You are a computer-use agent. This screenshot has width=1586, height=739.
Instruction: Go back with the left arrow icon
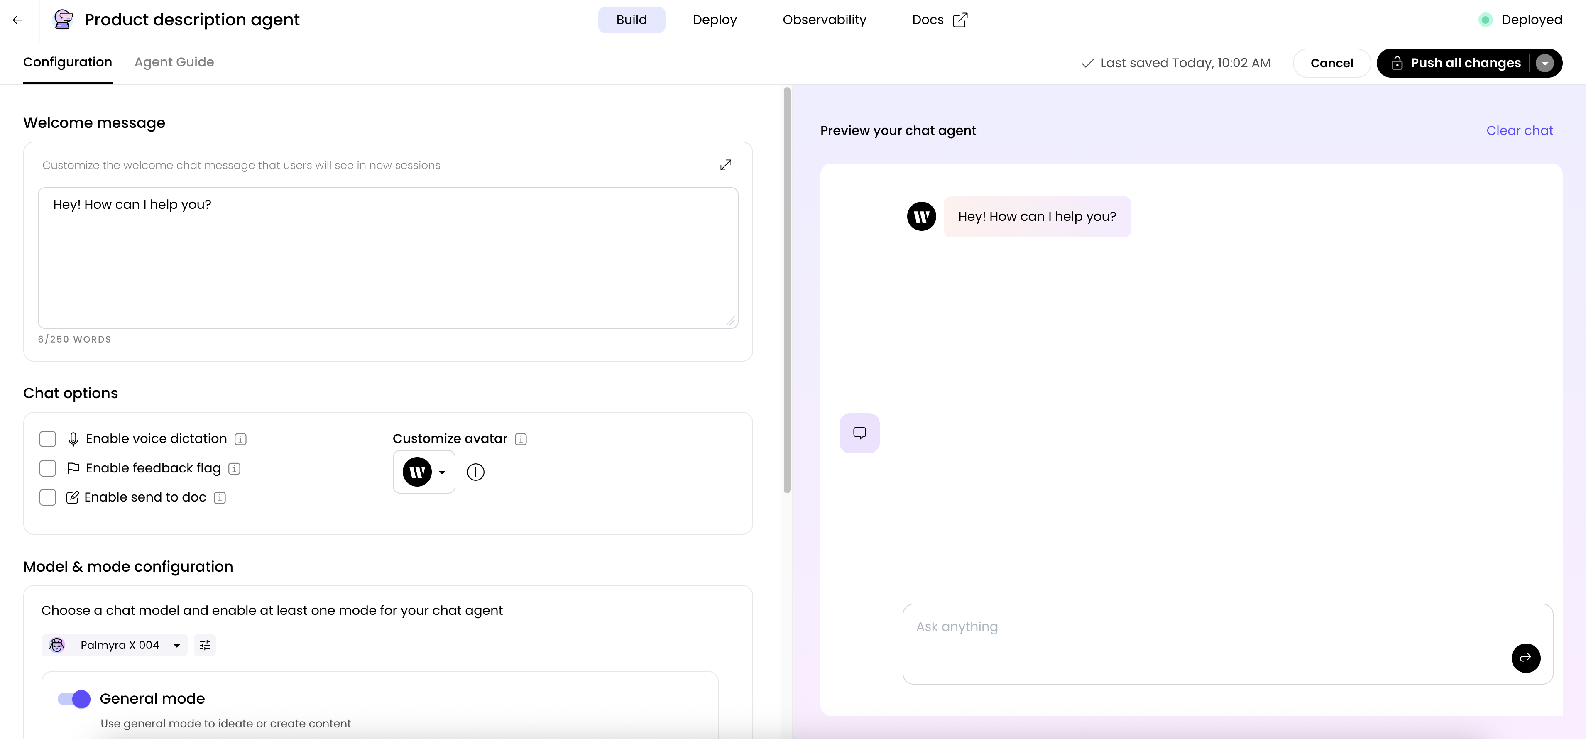coord(18,20)
